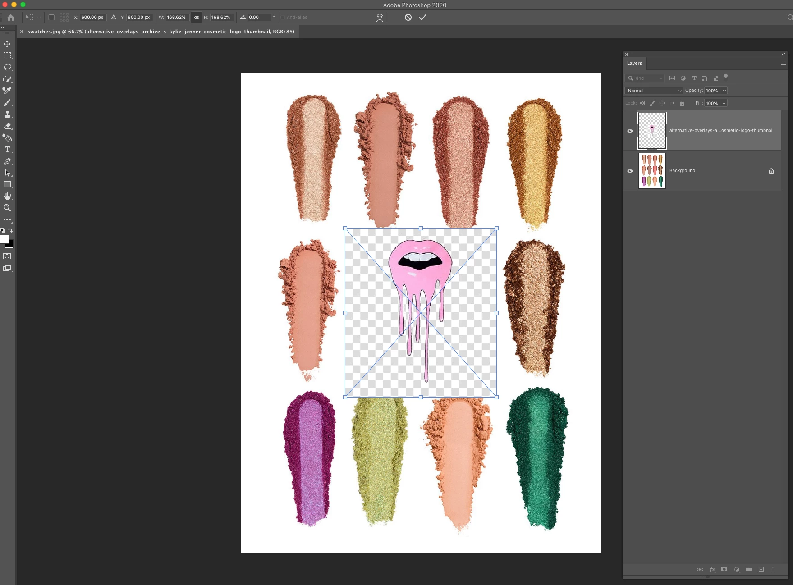This screenshot has height=585, width=793.
Task: Select the Clone Stamp tool
Action: [7, 114]
